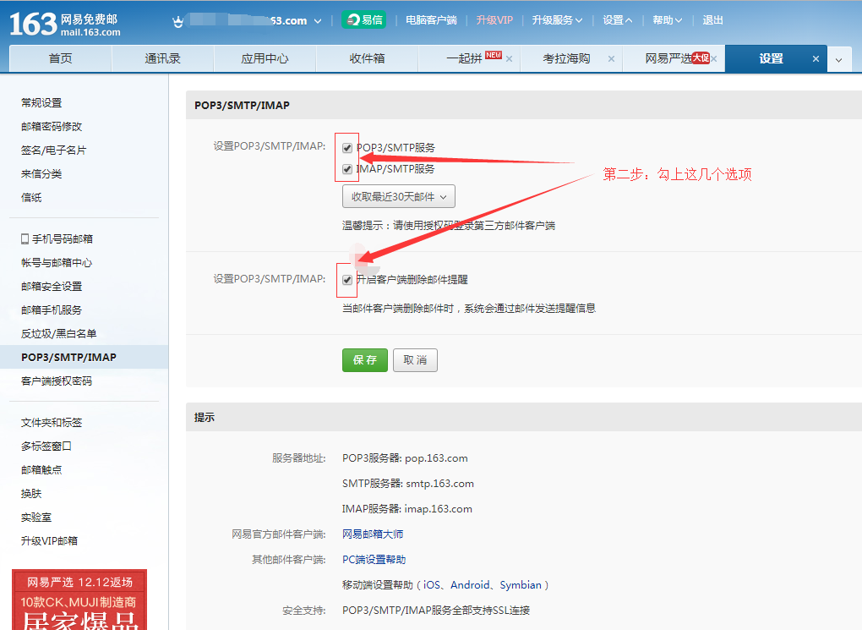
Task: Open the 设置 menu in the header
Action: coord(618,20)
